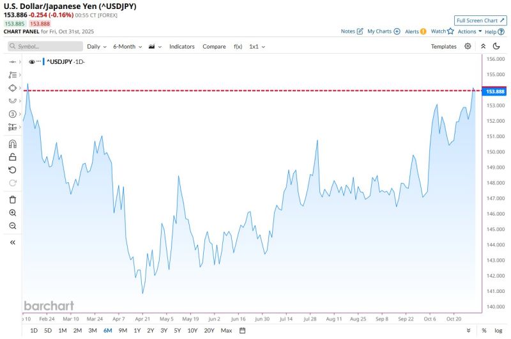
Task: Select the 10Y time range
Action: coord(193,331)
